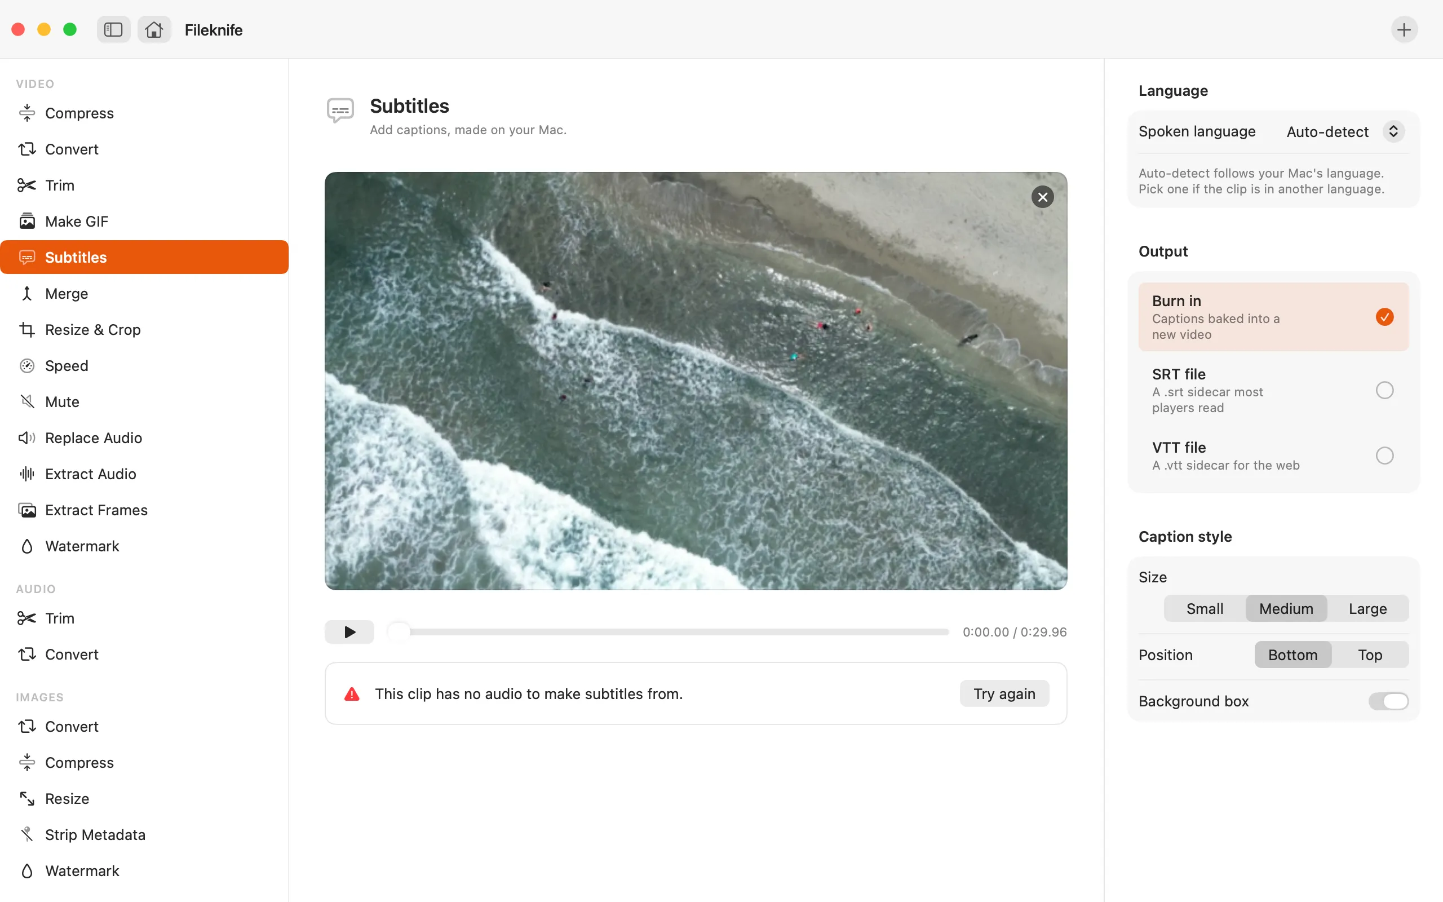Viewport: 1443px width, 902px height.
Task: Click the Home icon in the toolbar
Action: click(x=154, y=29)
